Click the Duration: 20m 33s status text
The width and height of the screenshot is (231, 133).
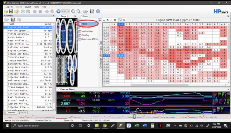click(43, 121)
